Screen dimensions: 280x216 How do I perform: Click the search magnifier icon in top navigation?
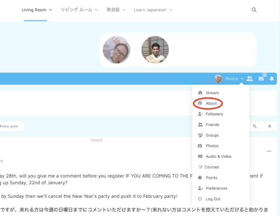pyautogui.click(x=254, y=10)
